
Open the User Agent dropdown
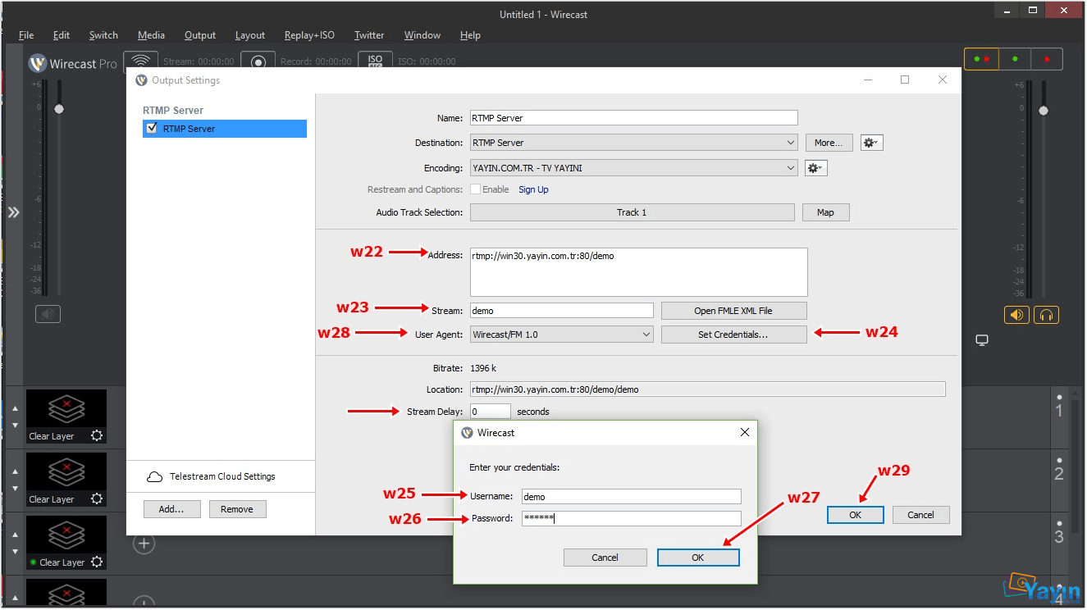coord(562,335)
